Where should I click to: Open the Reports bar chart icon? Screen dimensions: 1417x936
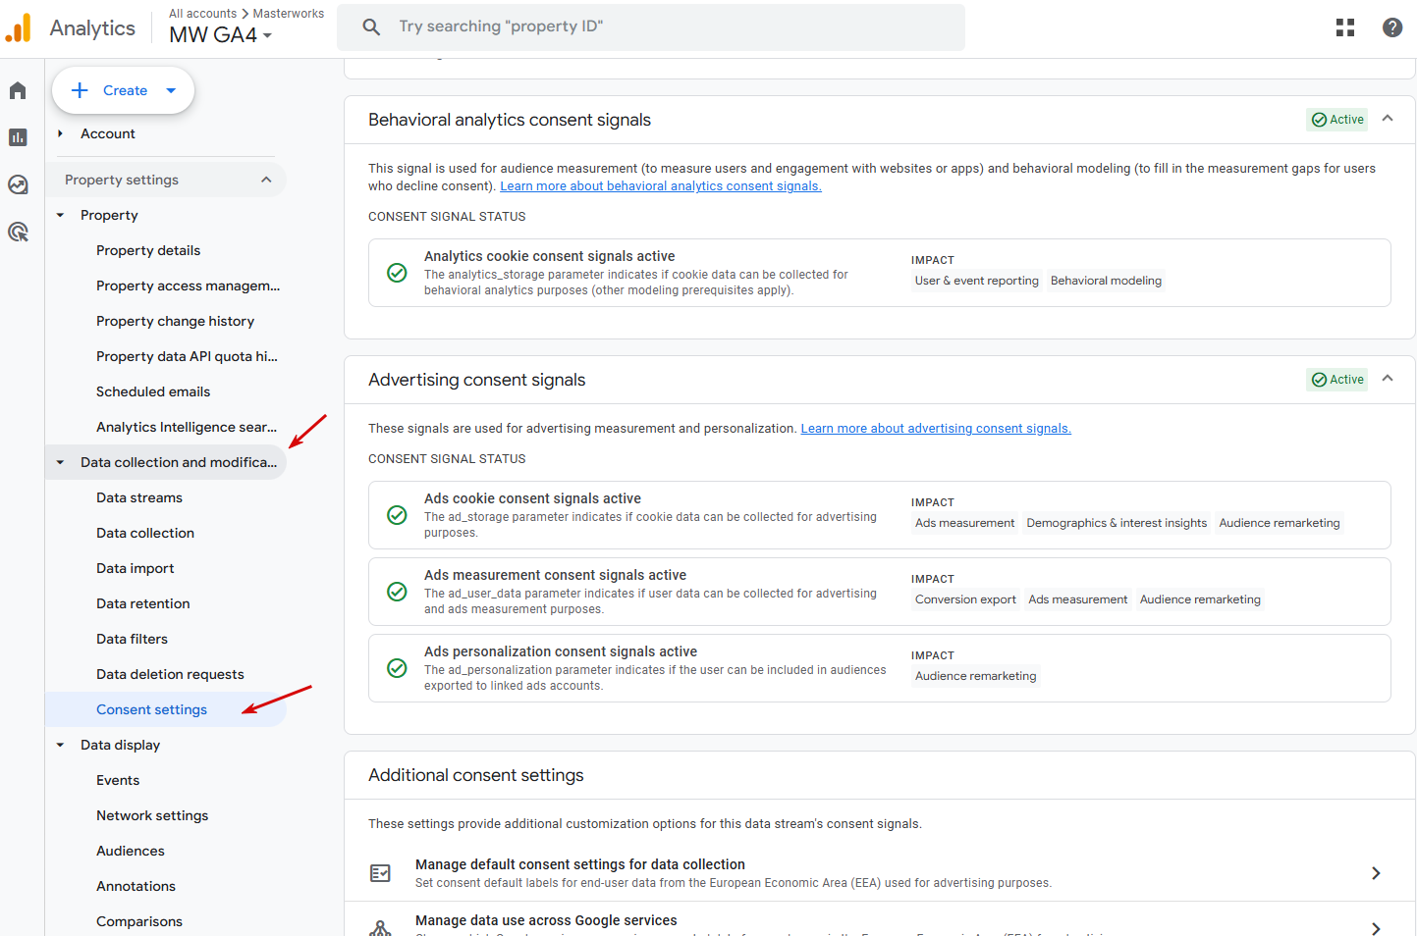(x=18, y=137)
